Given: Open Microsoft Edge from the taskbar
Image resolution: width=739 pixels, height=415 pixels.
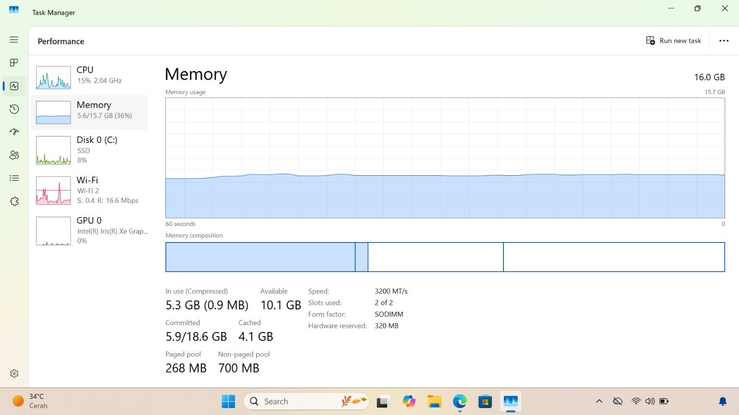Looking at the screenshot, I should [x=460, y=401].
